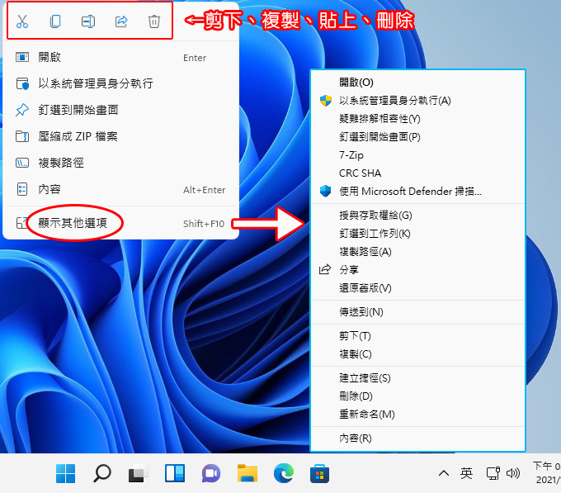The width and height of the screenshot is (561, 493).
Task: Click the 英 input language indicator
Action: point(466,473)
